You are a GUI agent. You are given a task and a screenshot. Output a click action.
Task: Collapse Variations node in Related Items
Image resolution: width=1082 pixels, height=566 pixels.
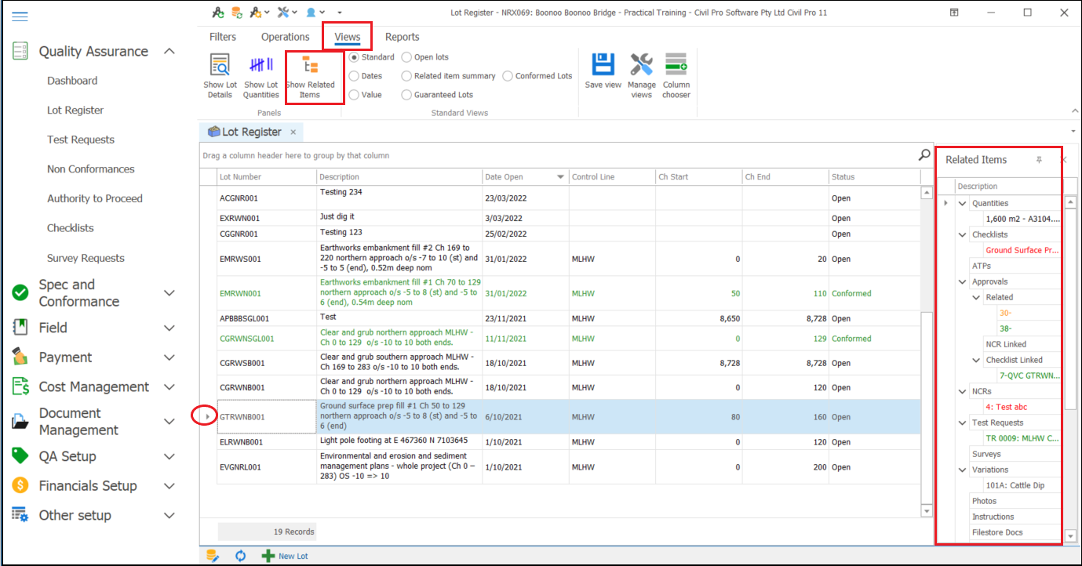tap(963, 470)
